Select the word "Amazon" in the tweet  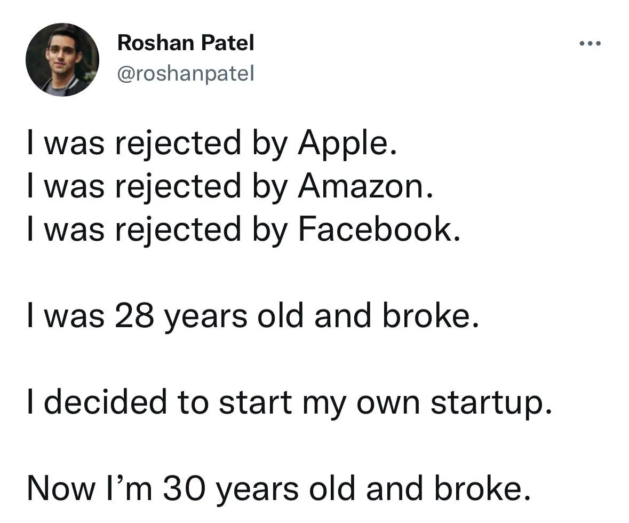click(361, 186)
